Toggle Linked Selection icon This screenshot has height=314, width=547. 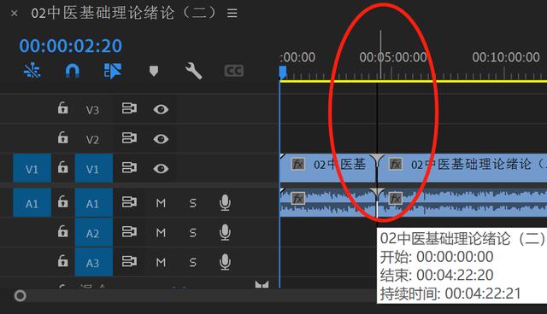(x=112, y=71)
